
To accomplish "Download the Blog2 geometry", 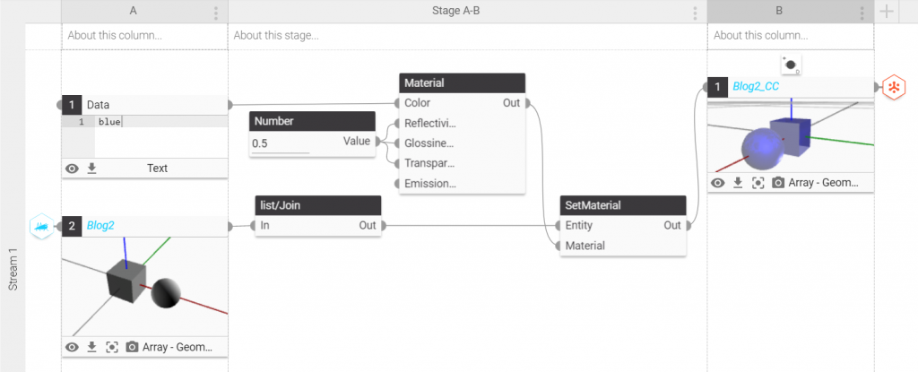I will click(x=91, y=347).
